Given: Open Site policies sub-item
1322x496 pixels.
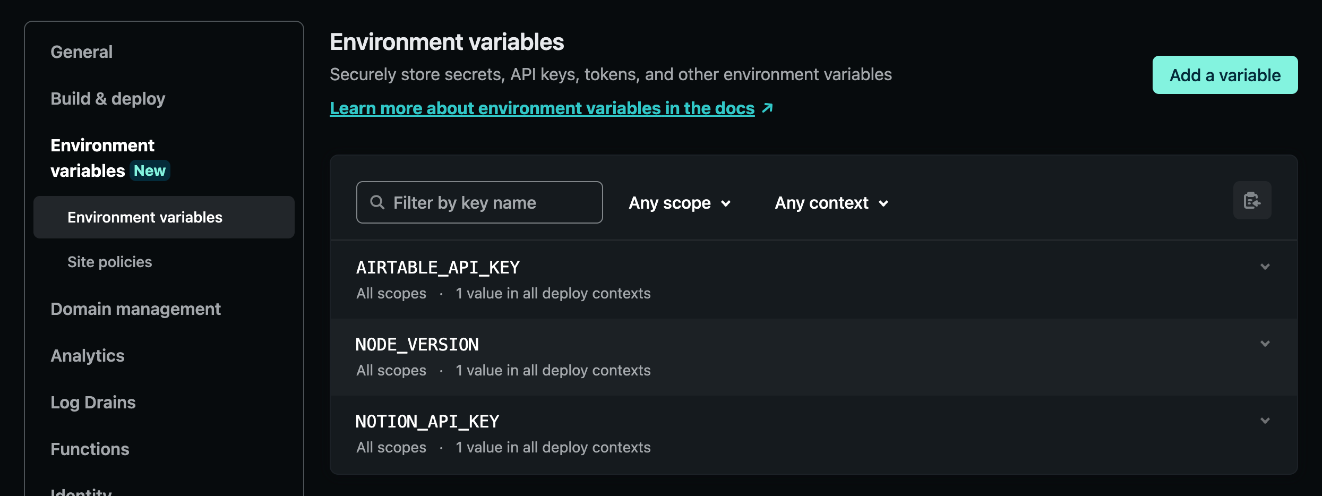Looking at the screenshot, I should pyautogui.click(x=109, y=262).
